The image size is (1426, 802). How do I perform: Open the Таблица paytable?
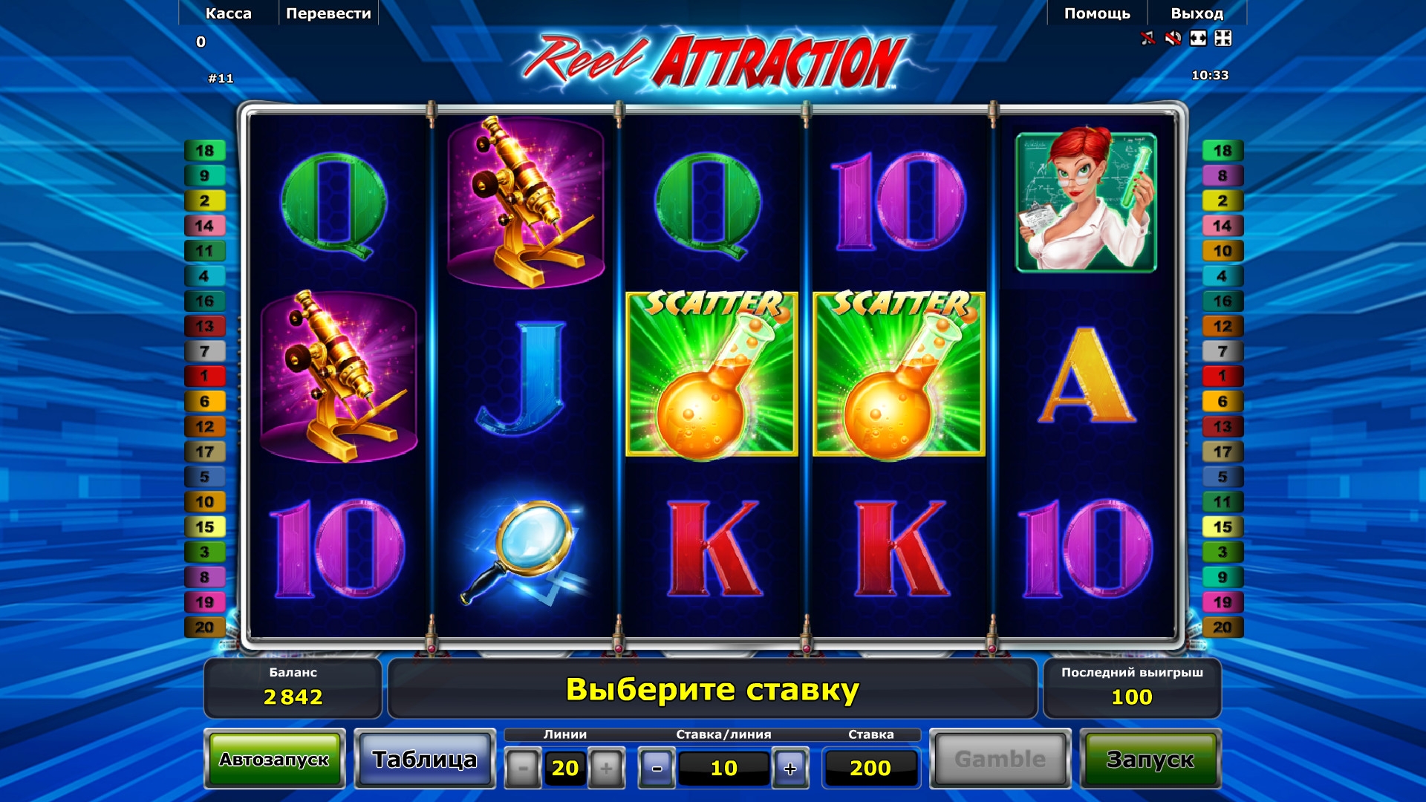[424, 759]
